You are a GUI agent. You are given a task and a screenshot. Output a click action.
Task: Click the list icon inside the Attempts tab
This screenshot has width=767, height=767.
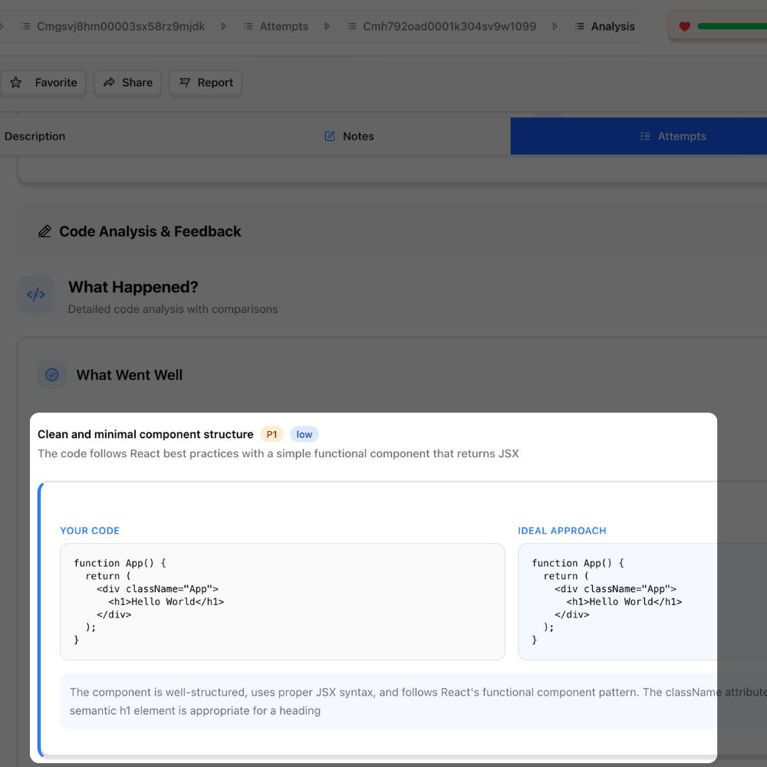point(645,136)
